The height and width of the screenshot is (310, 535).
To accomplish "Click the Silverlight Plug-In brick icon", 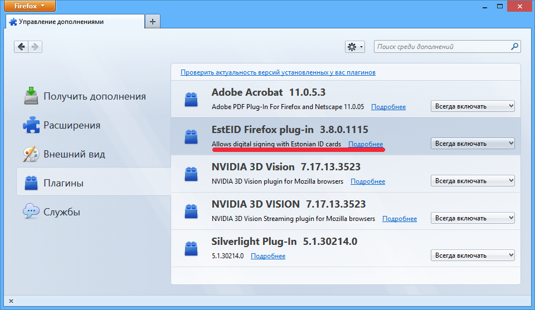I will pyautogui.click(x=191, y=248).
